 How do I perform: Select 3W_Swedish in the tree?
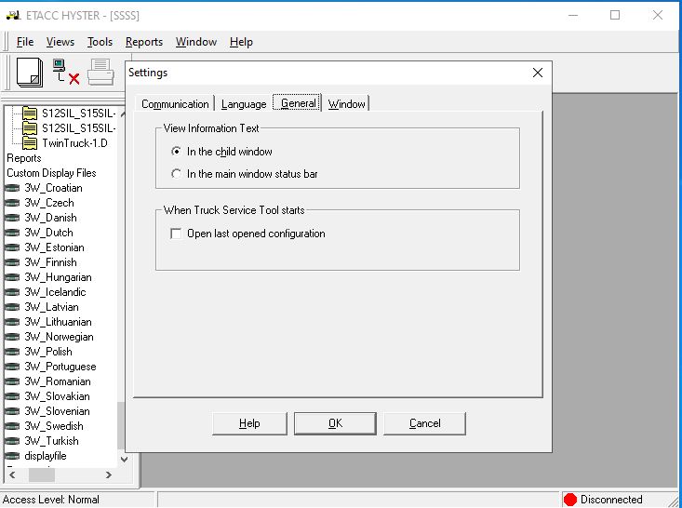[53, 426]
